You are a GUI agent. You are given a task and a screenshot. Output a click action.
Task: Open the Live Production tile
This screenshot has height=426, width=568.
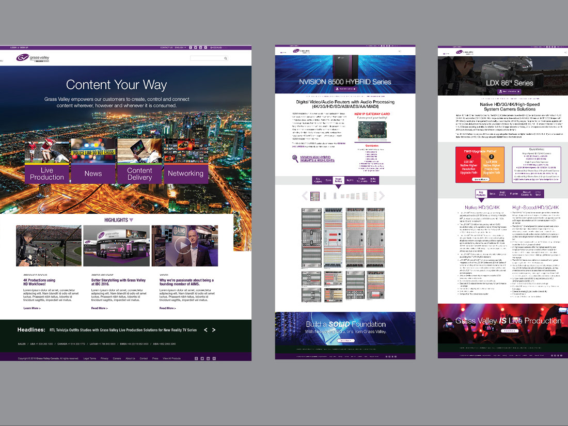tap(46, 161)
